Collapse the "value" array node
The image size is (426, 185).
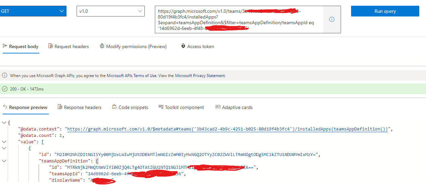[x=4, y=142]
